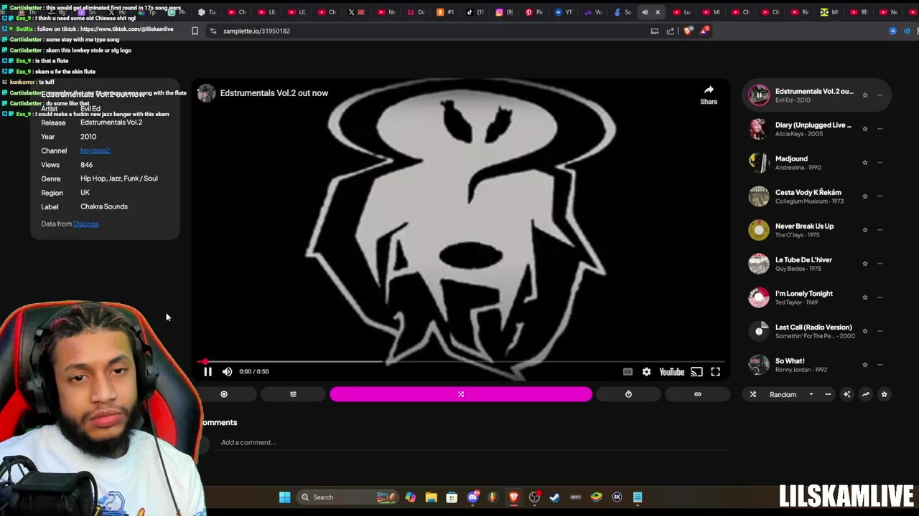Open more options for I'm Lonely Tonight

(x=880, y=297)
